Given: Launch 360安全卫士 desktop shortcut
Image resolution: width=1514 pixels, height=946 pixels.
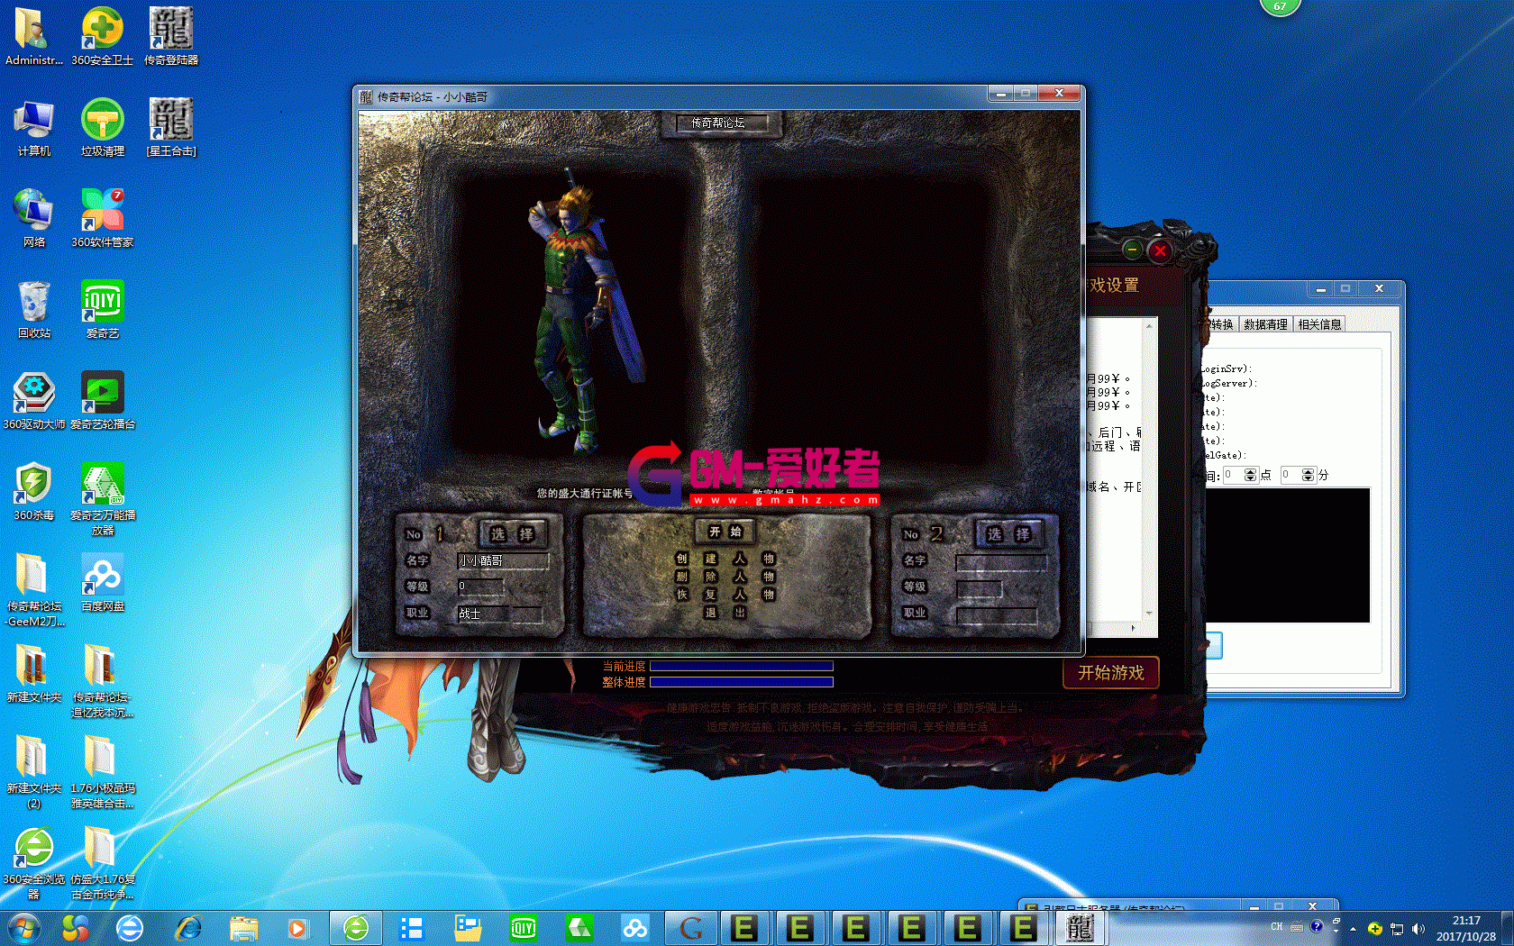Looking at the screenshot, I should tap(102, 36).
